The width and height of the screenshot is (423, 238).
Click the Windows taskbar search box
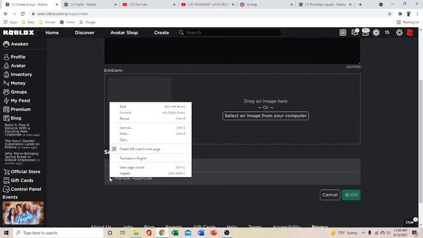pyautogui.click(x=58, y=233)
